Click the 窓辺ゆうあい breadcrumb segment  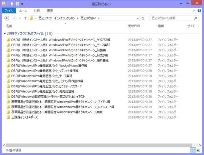tap(88, 18)
